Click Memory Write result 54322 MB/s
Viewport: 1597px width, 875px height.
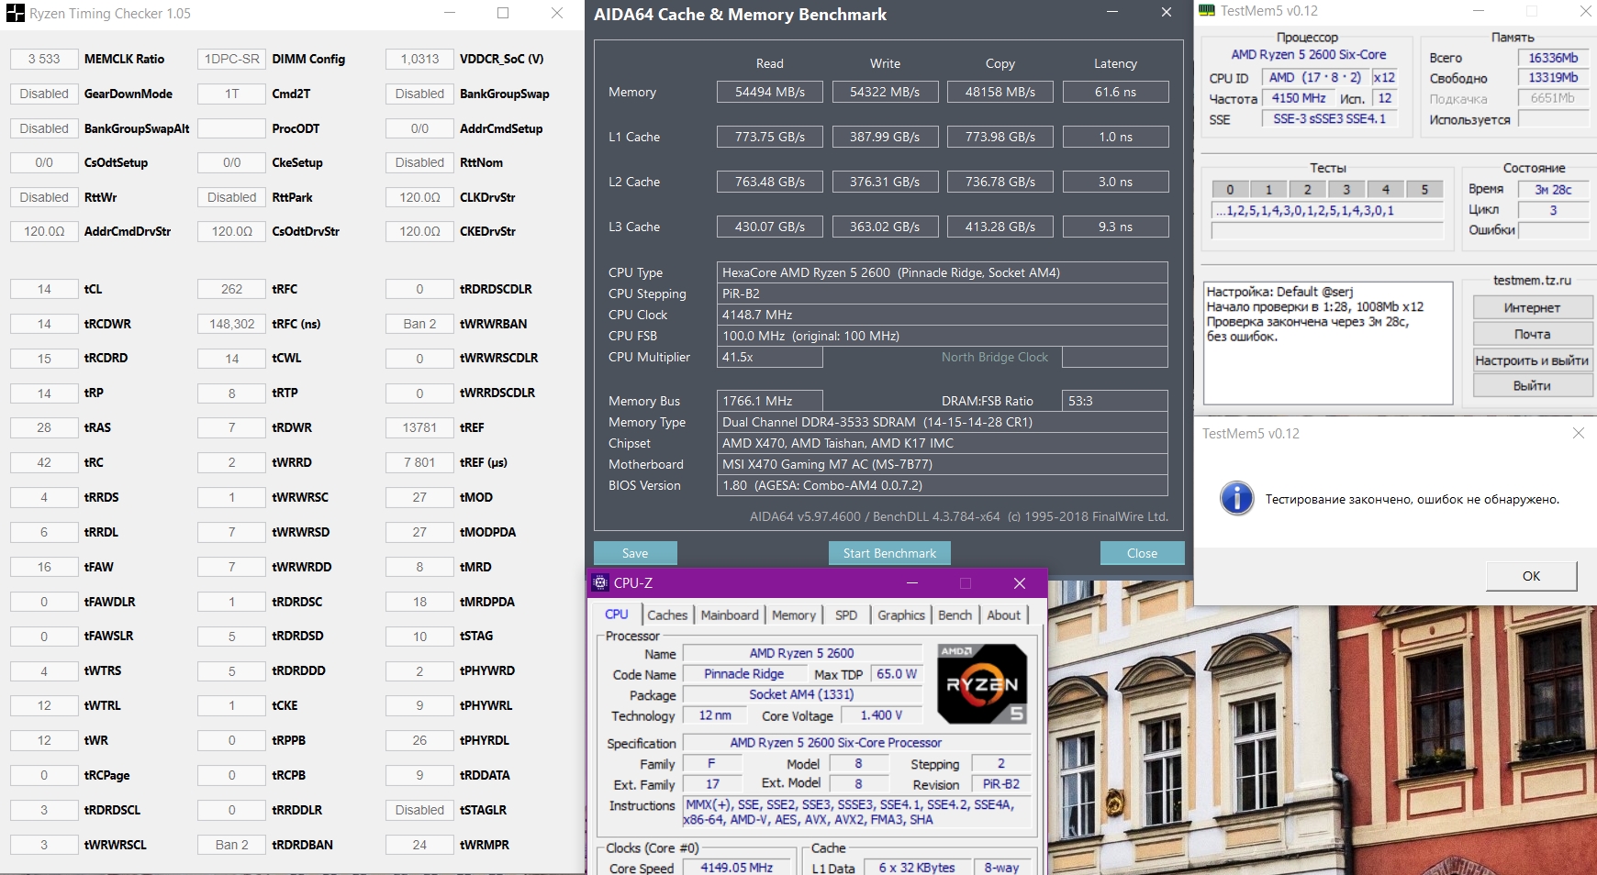(x=885, y=92)
